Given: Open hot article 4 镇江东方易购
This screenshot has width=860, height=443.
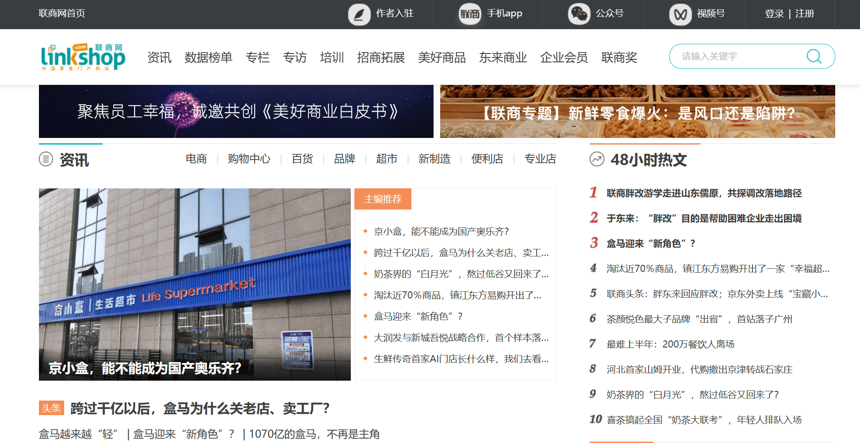Looking at the screenshot, I should point(718,269).
